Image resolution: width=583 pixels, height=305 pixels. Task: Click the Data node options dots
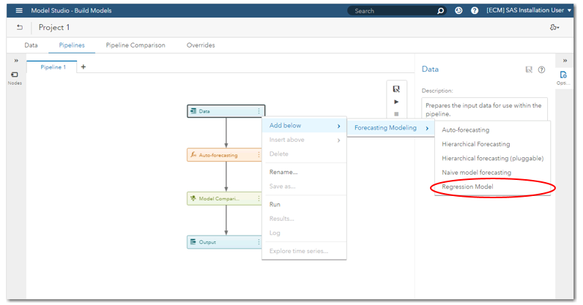pos(259,111)
